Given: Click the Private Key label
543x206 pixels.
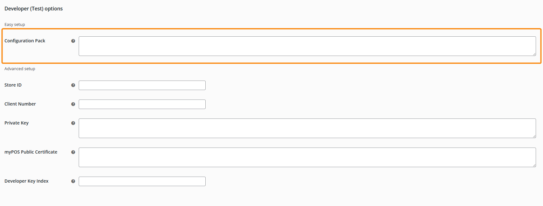Looking at the screenshot, I should 17,123.
